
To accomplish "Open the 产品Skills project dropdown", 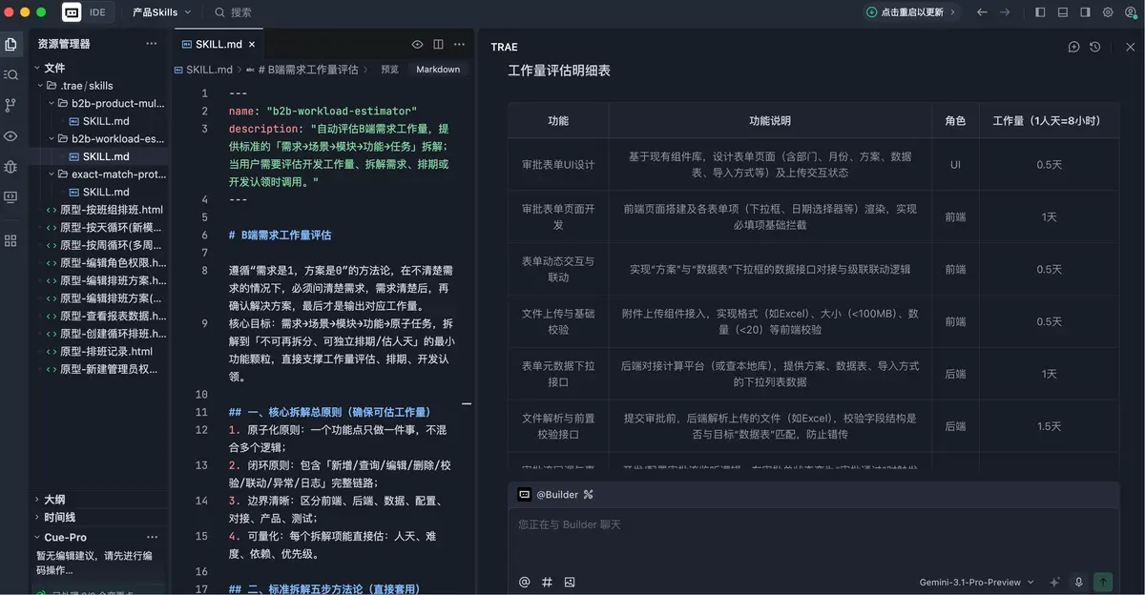I will 161,12.
